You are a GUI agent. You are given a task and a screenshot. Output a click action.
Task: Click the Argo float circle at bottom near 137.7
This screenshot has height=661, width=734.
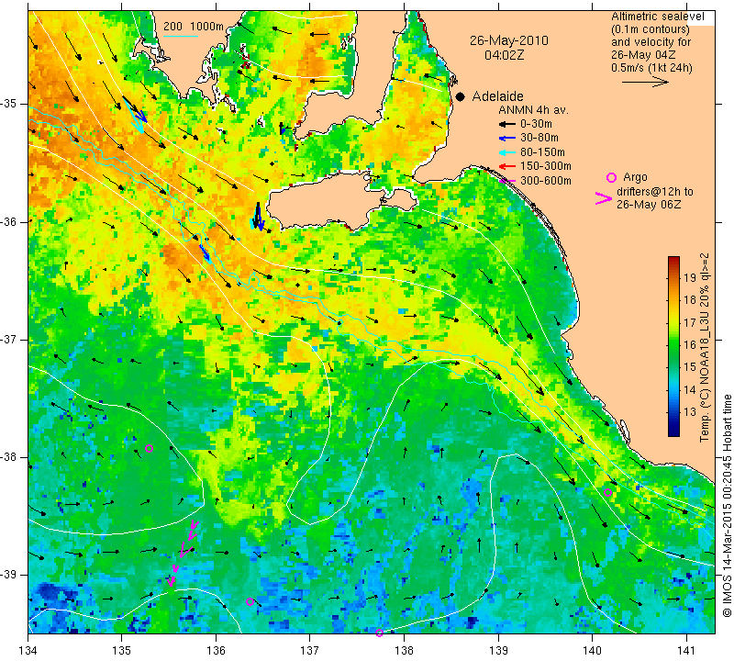(379, 633)
